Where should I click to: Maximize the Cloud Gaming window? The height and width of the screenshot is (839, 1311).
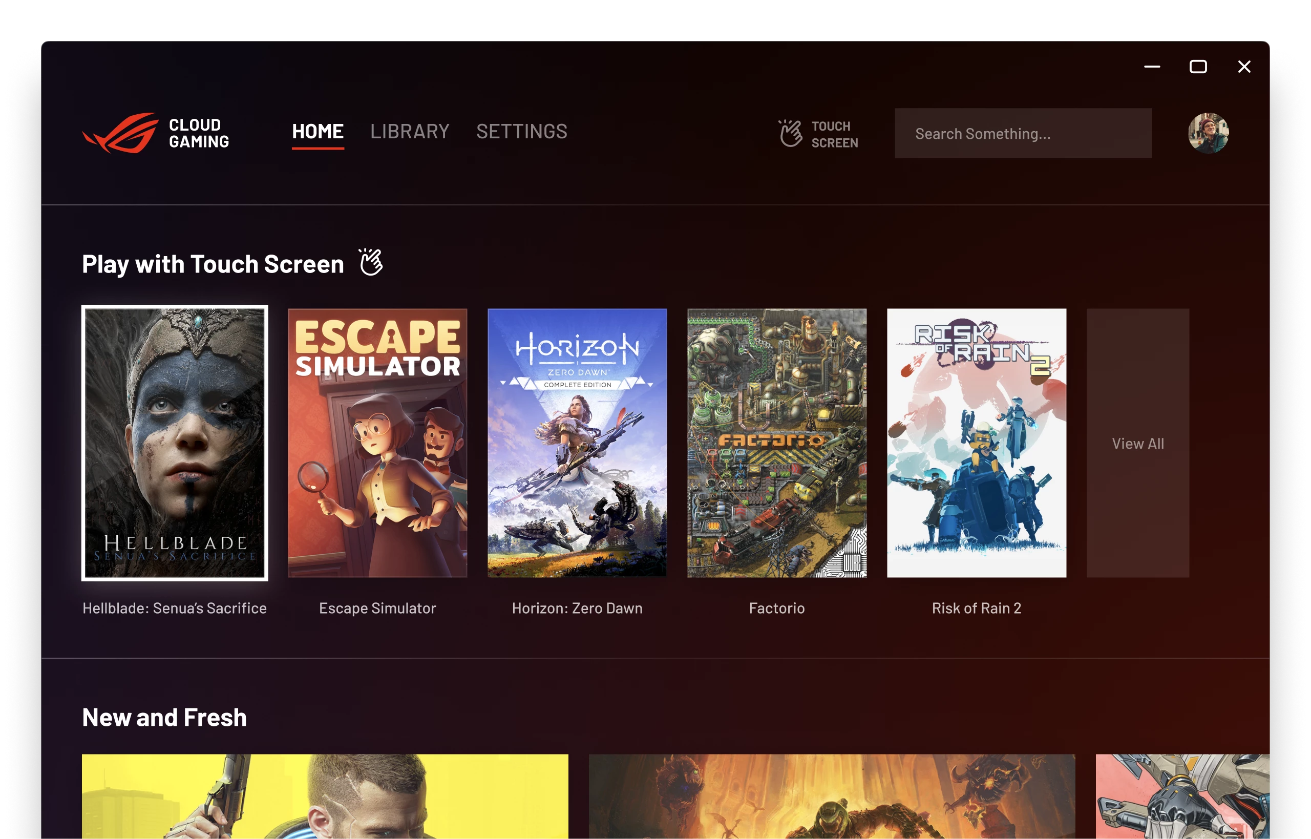point(1198,67)
